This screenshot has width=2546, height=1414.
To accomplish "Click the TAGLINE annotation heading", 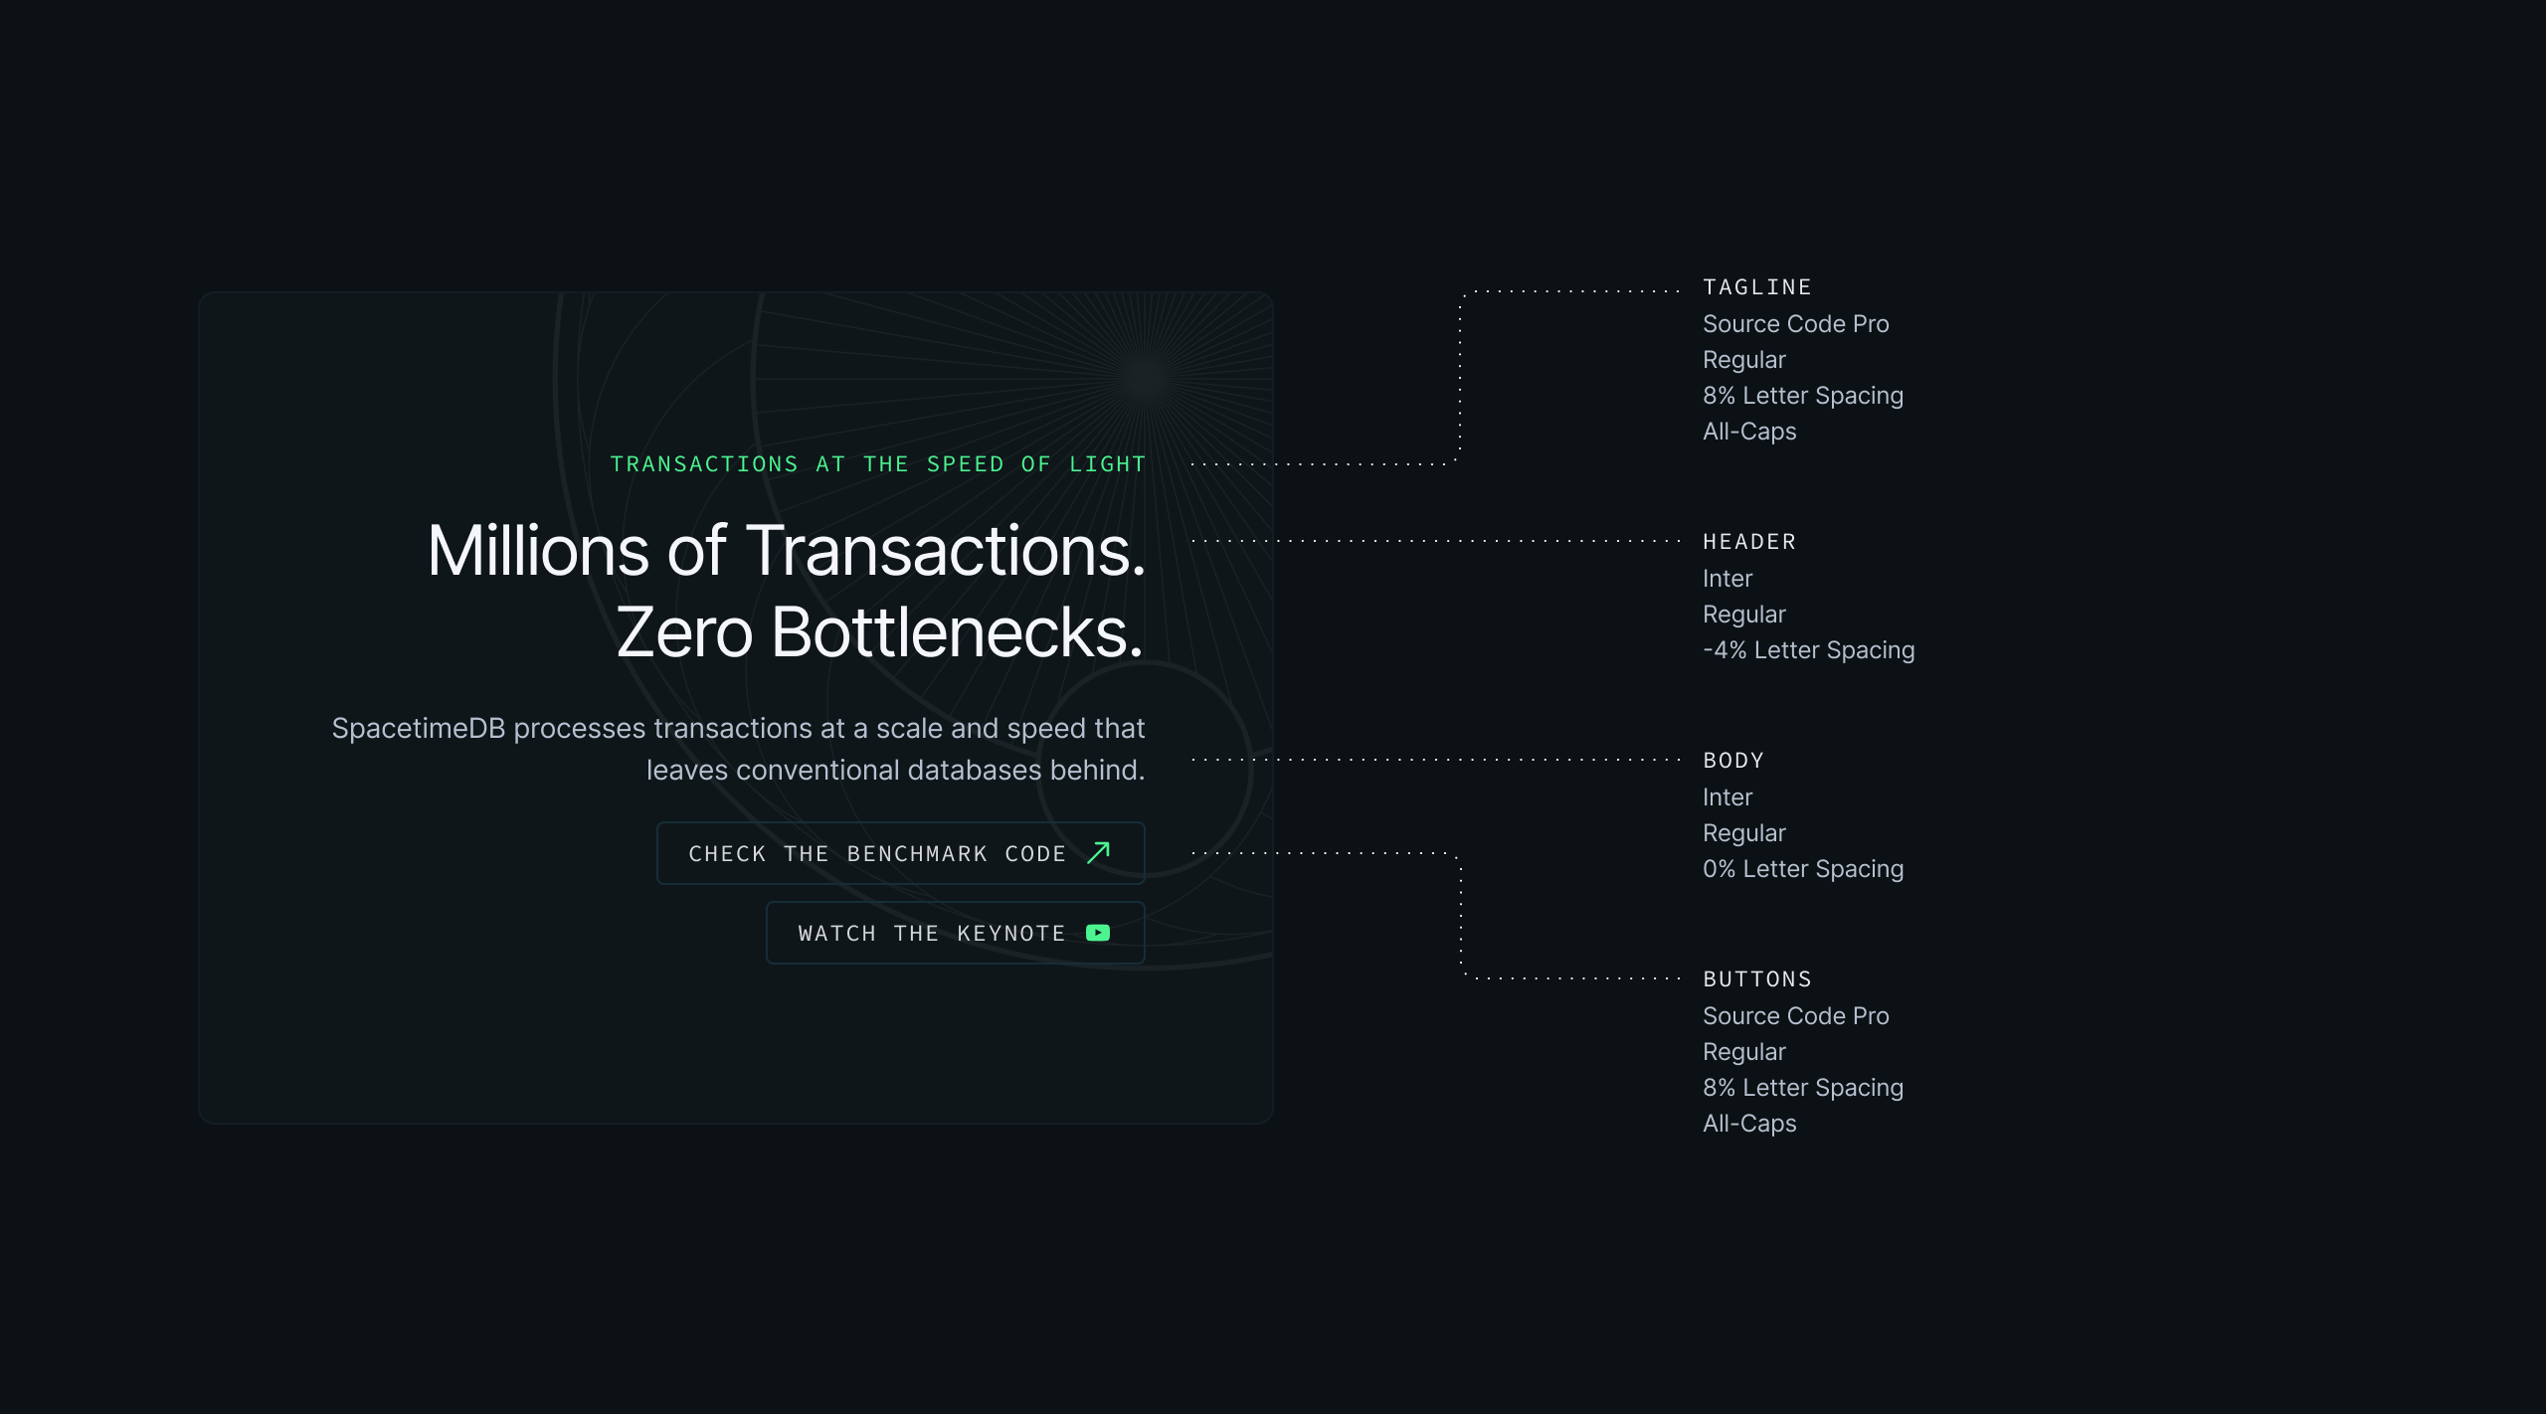I will point(1756,287).
